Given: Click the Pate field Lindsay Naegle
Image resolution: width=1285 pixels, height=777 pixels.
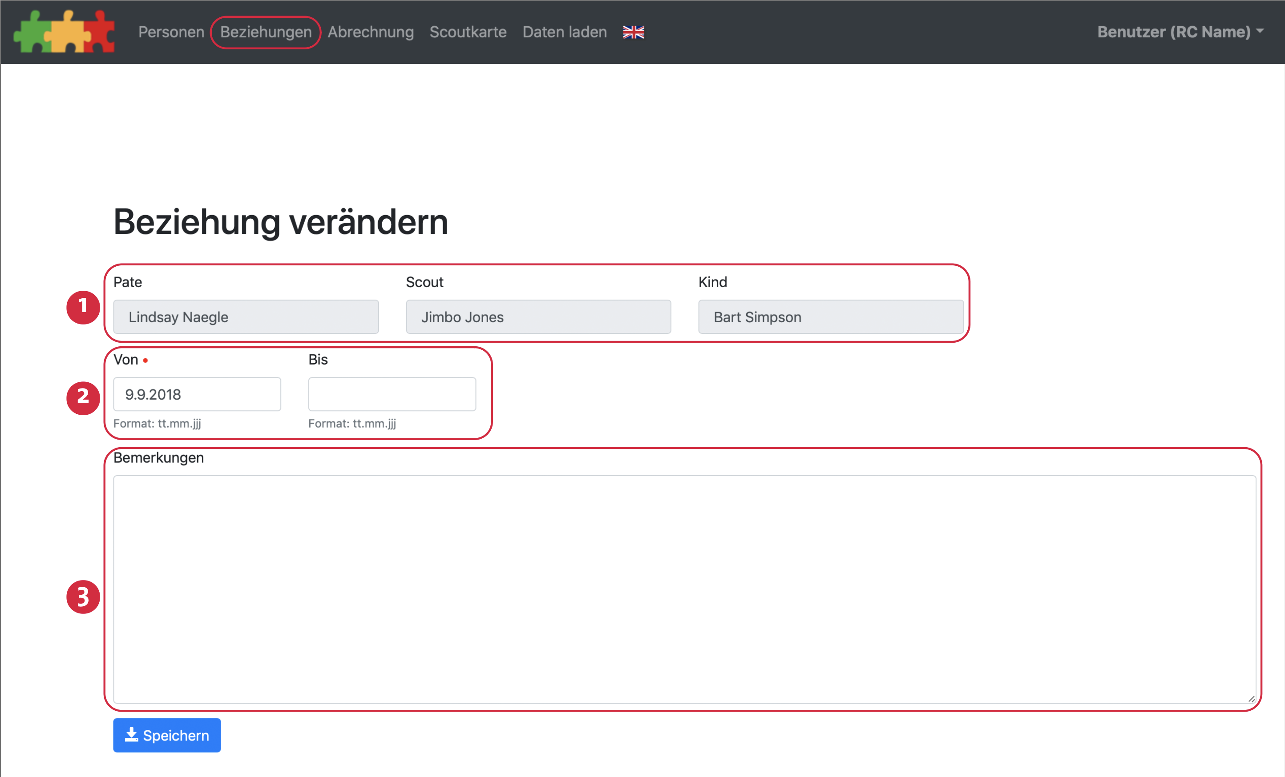Looking at the screenshot, I should click(246, 317).
